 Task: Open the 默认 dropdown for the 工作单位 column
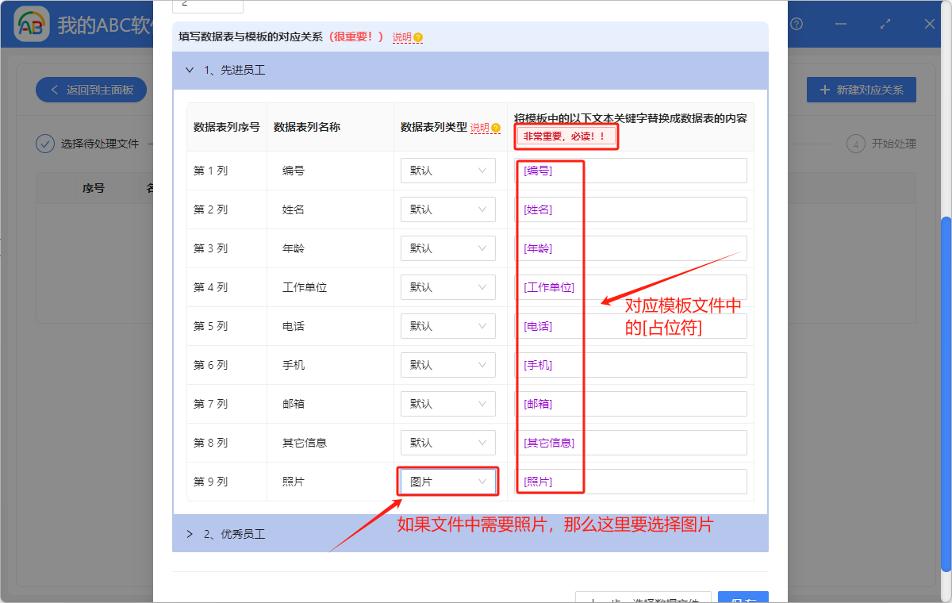[x=447, y=286]
